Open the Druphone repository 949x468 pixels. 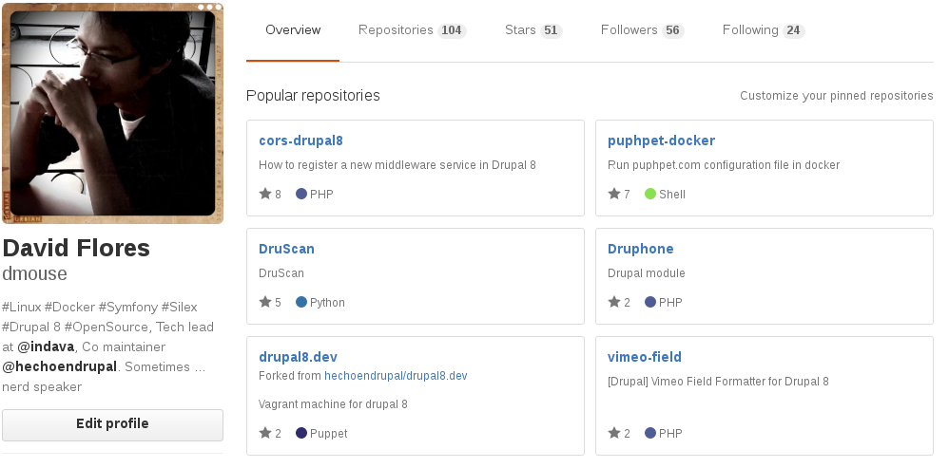point(640,249)
